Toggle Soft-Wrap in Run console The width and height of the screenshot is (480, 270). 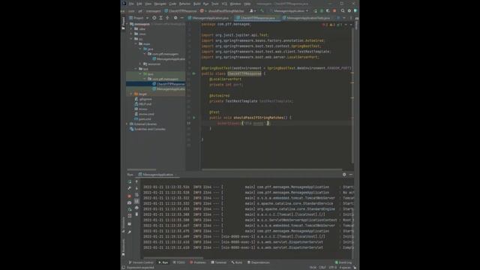click(136, 195)
